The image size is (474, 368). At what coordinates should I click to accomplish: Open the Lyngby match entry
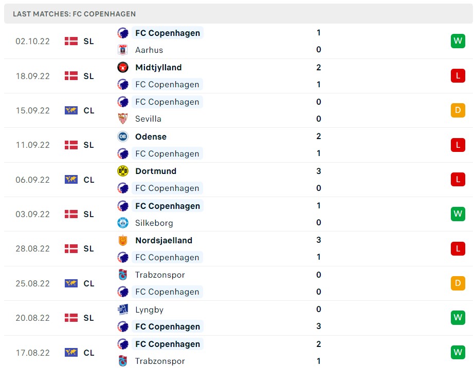coord(150,309)
